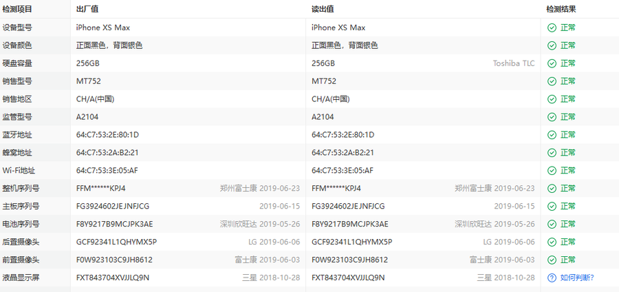Click factory A2104 regulatory model value

[87, 117]
